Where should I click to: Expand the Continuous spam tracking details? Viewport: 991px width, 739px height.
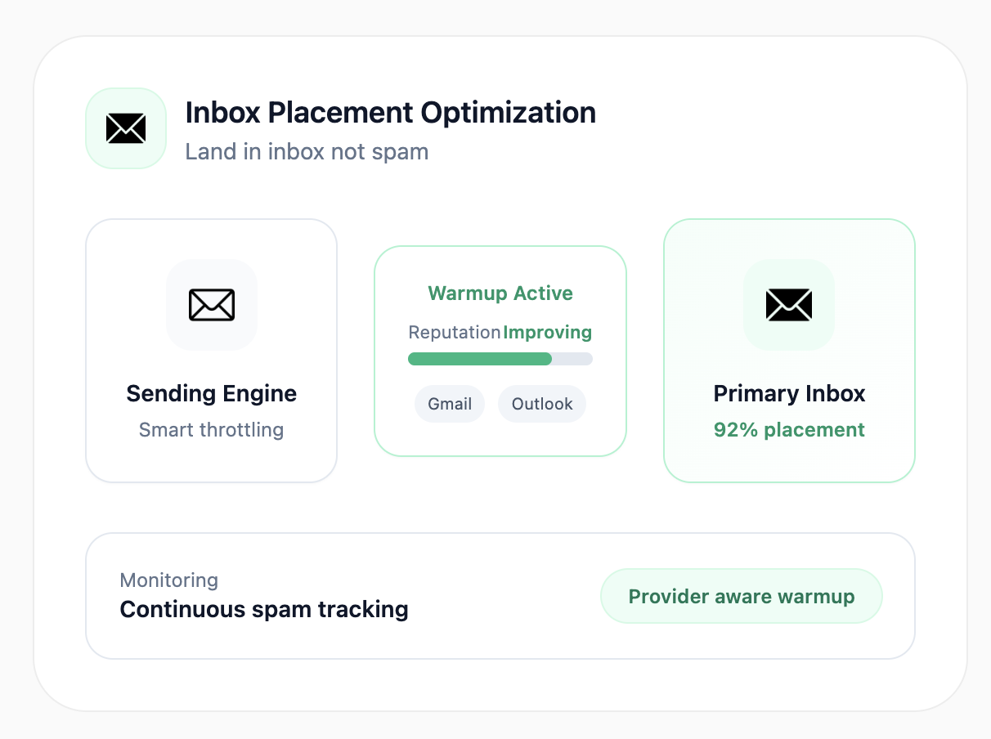click(x=263, y=609)
